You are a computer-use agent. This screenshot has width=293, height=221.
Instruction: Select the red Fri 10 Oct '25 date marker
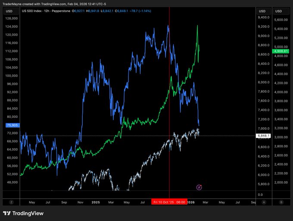click(169, 202)
